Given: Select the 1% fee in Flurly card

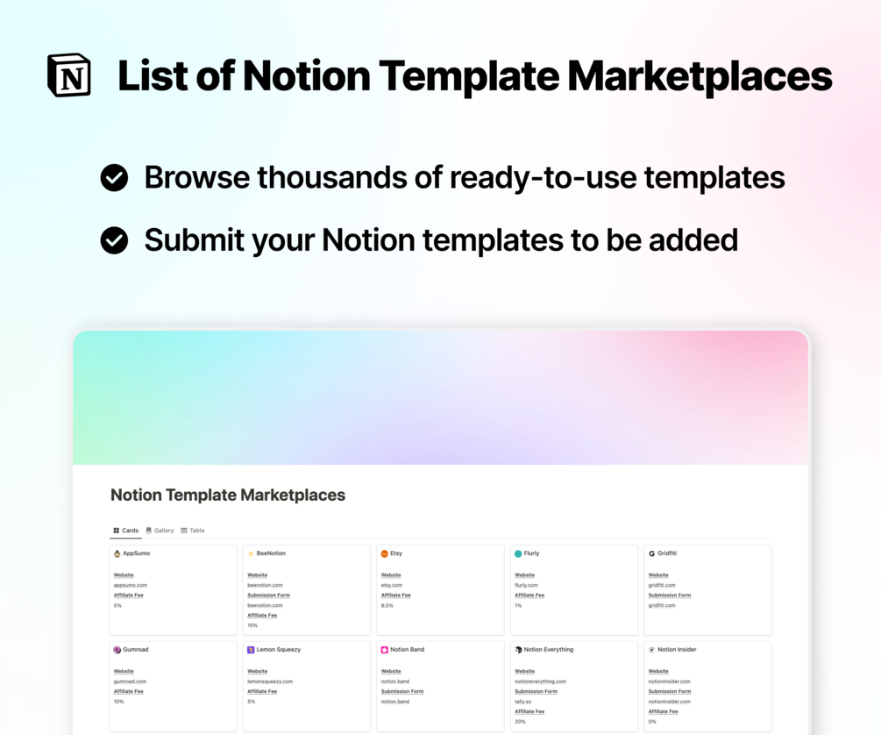Looking at the screenshot, I should click(x=518, y=606).
